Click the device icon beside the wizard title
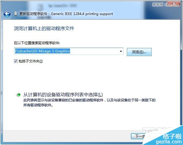 (x=16, y=14)
